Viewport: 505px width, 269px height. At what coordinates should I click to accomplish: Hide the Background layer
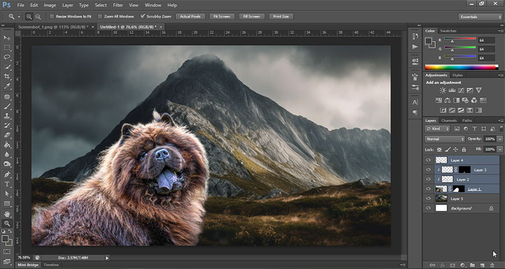click(x=428, y=208)
